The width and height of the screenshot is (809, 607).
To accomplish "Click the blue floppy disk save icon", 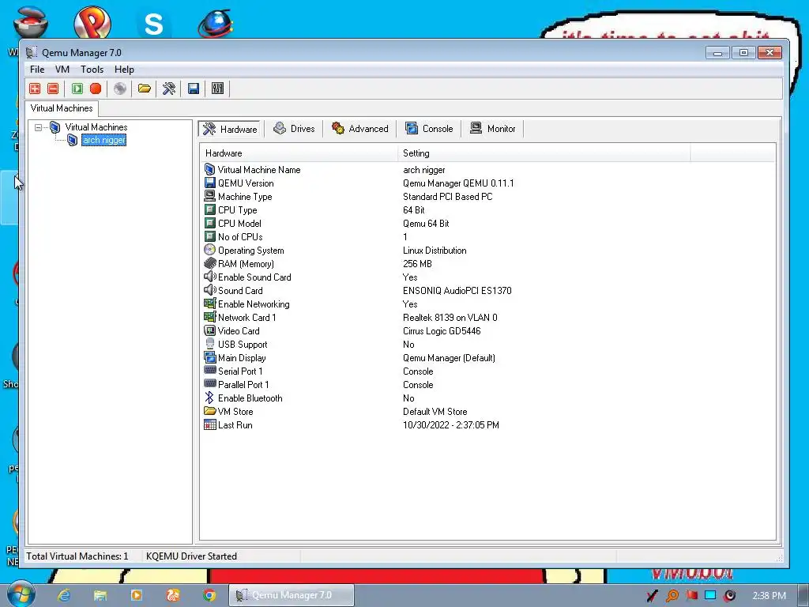I will [x=194, y=89].
